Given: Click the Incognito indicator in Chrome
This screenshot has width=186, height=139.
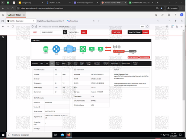Looking at the screenshot, I should pos(173,8).
